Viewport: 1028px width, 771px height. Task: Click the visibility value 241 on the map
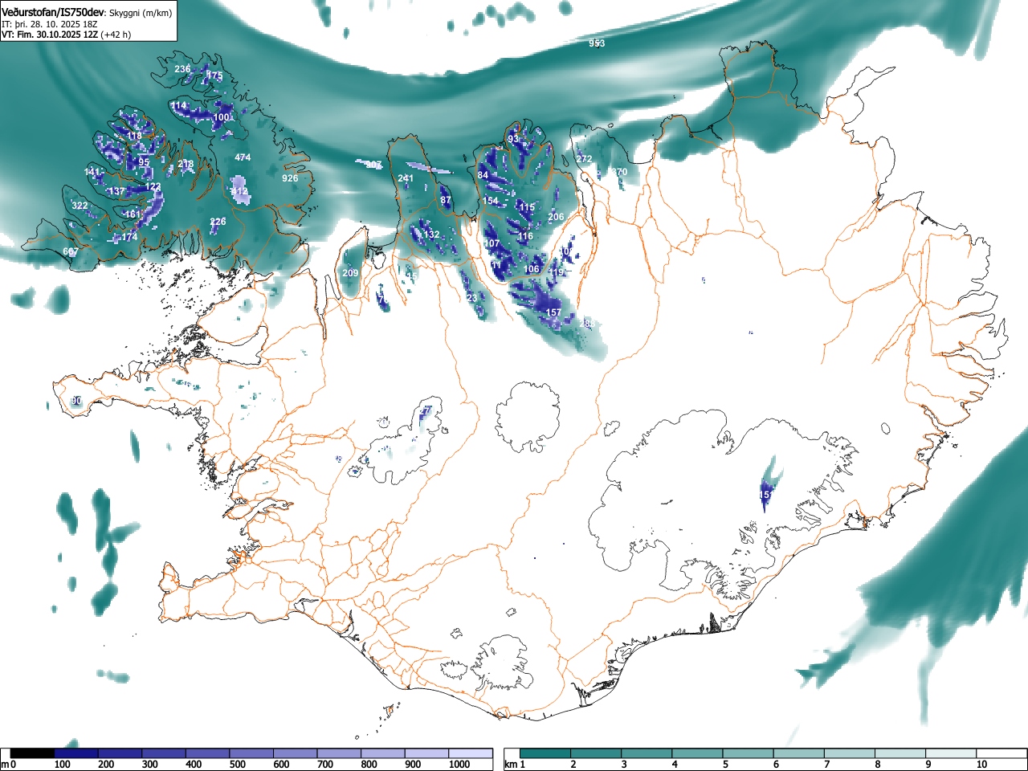(x=406, y=178)
